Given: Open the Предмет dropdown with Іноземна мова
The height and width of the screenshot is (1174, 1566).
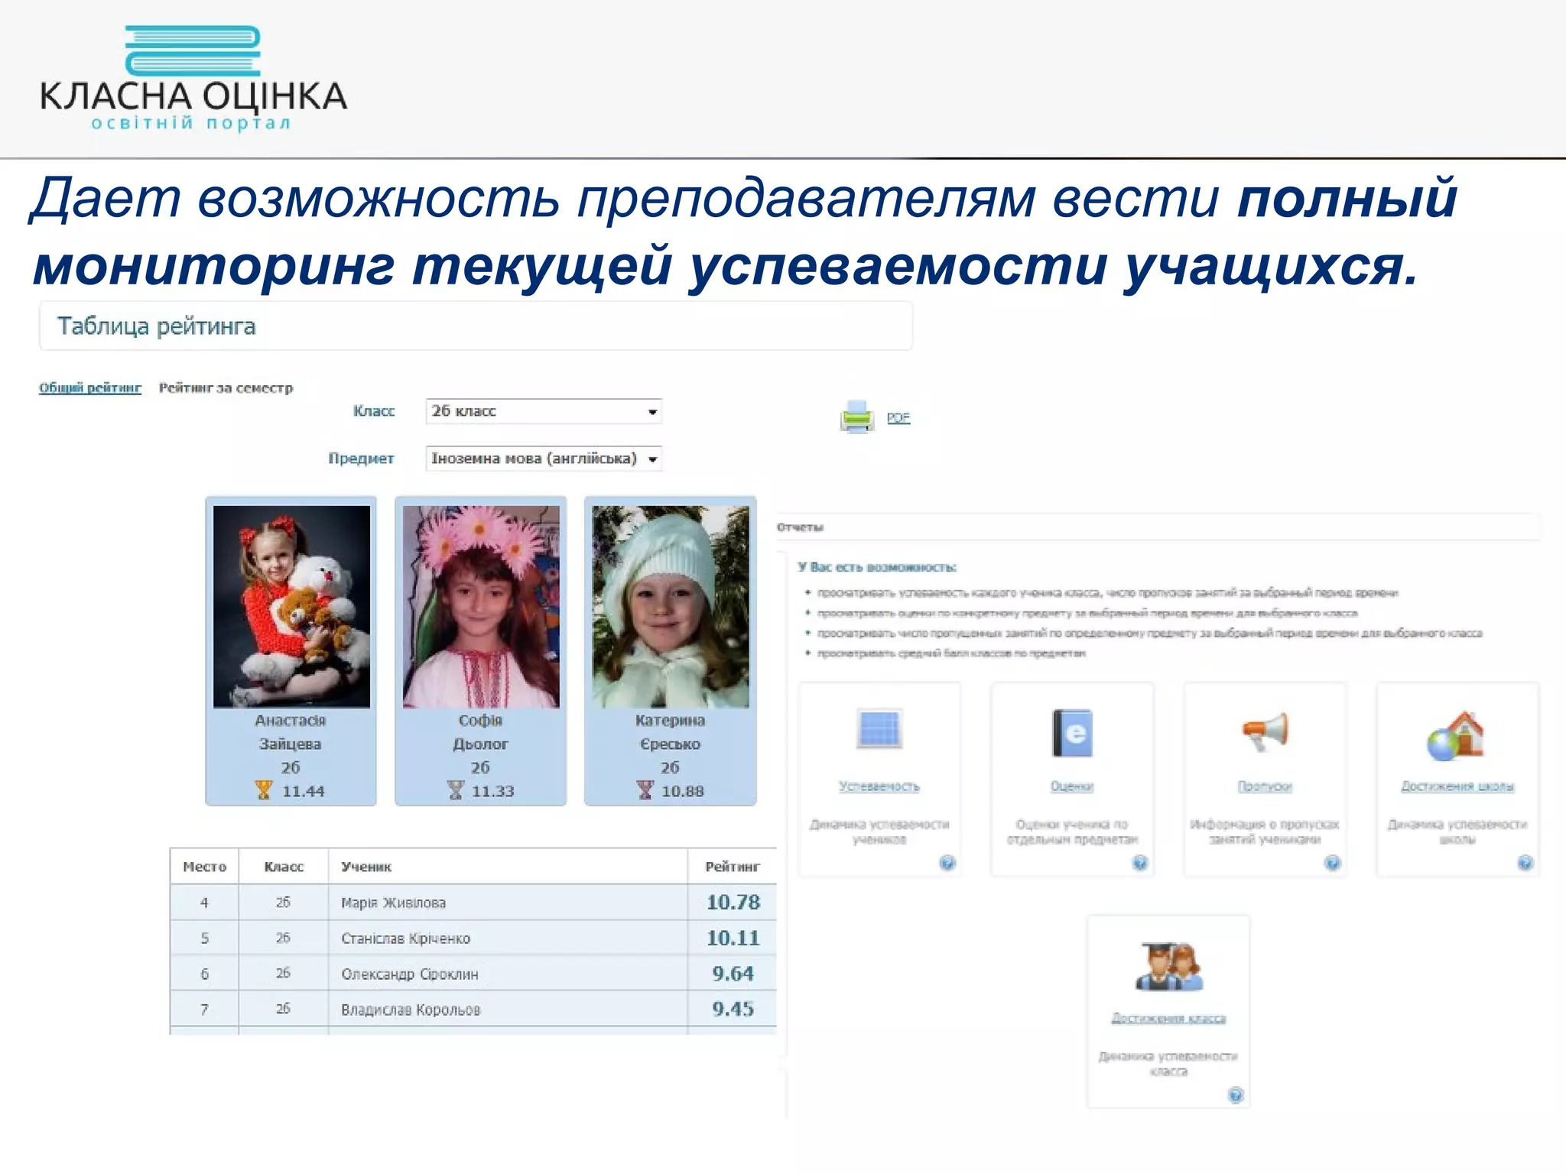Looking at the screenshot, I should click(x=544, y=459).
